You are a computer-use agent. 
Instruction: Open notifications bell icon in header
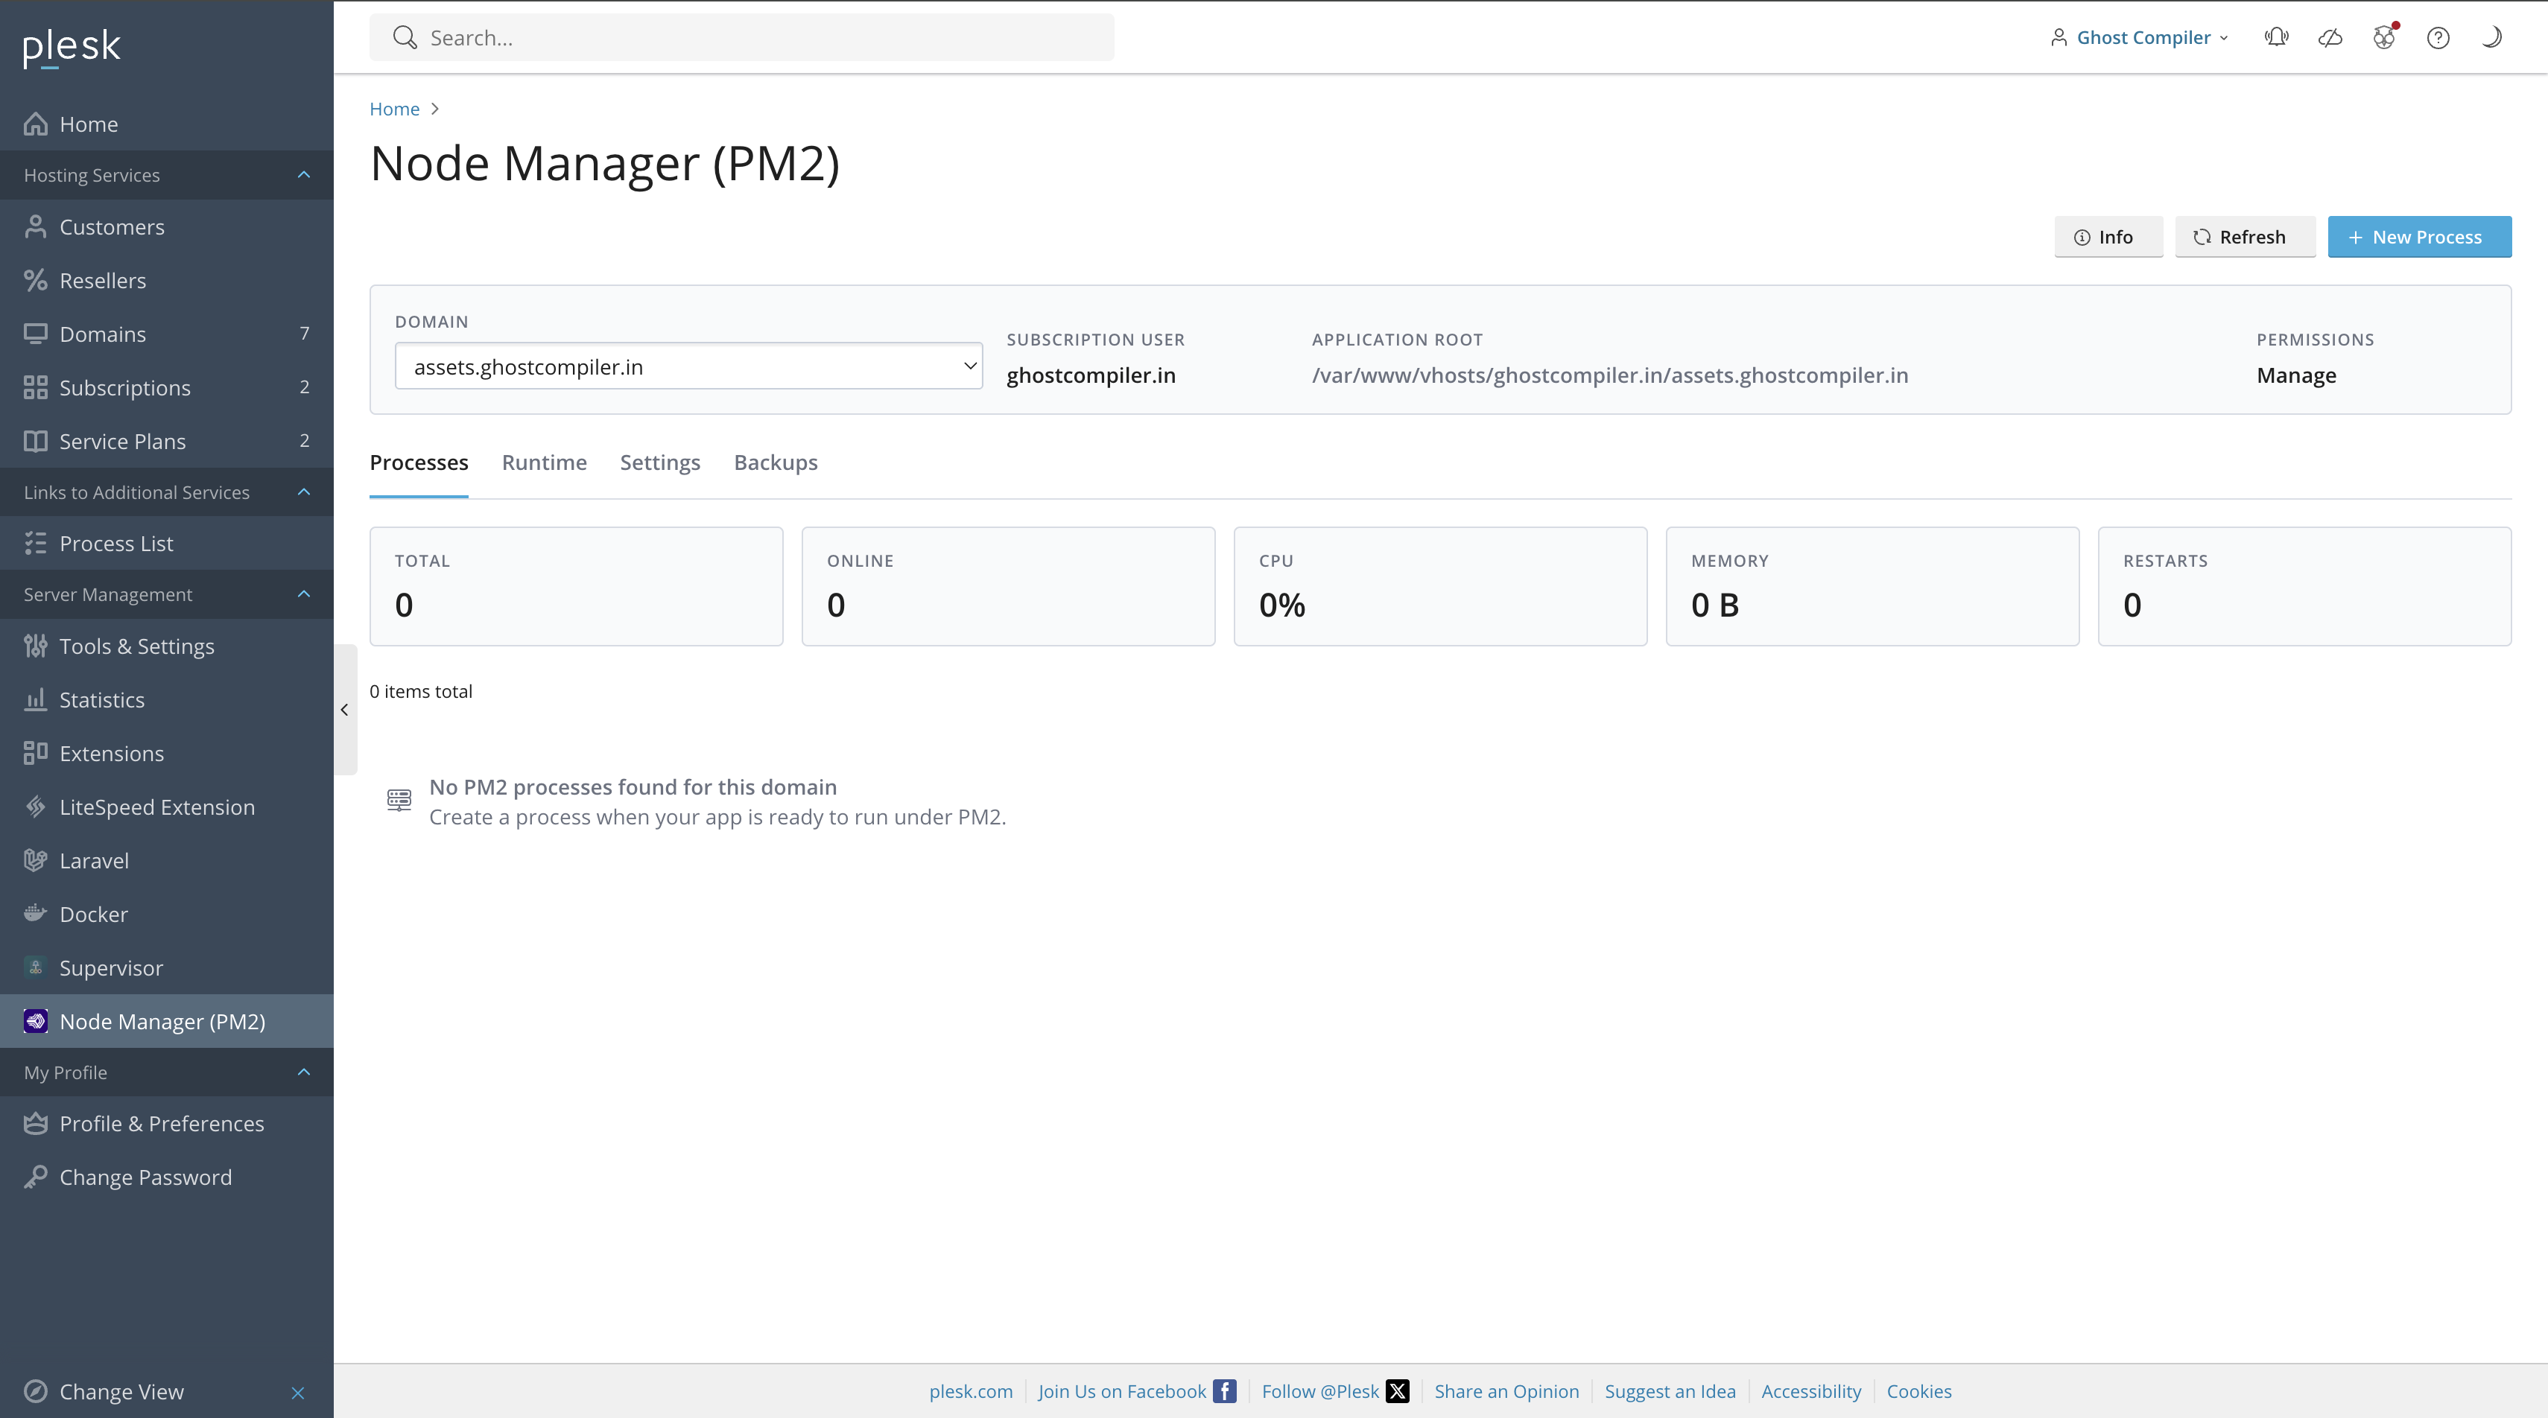point(2276,37)
